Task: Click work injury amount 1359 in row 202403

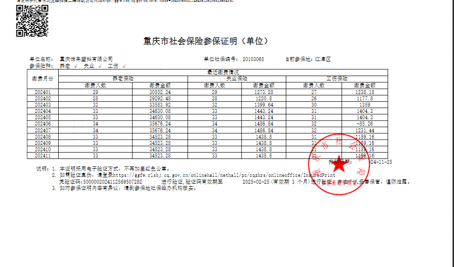Action: point(365,105)
